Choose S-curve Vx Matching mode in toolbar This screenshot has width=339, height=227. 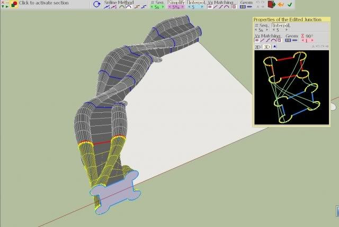pos(221,7)
